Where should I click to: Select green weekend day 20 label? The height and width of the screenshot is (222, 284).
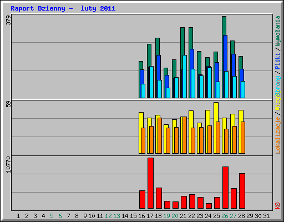tap(175, 216)
